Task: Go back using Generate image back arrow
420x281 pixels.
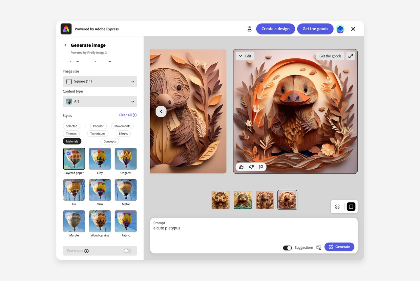Action: coord(65,45)
